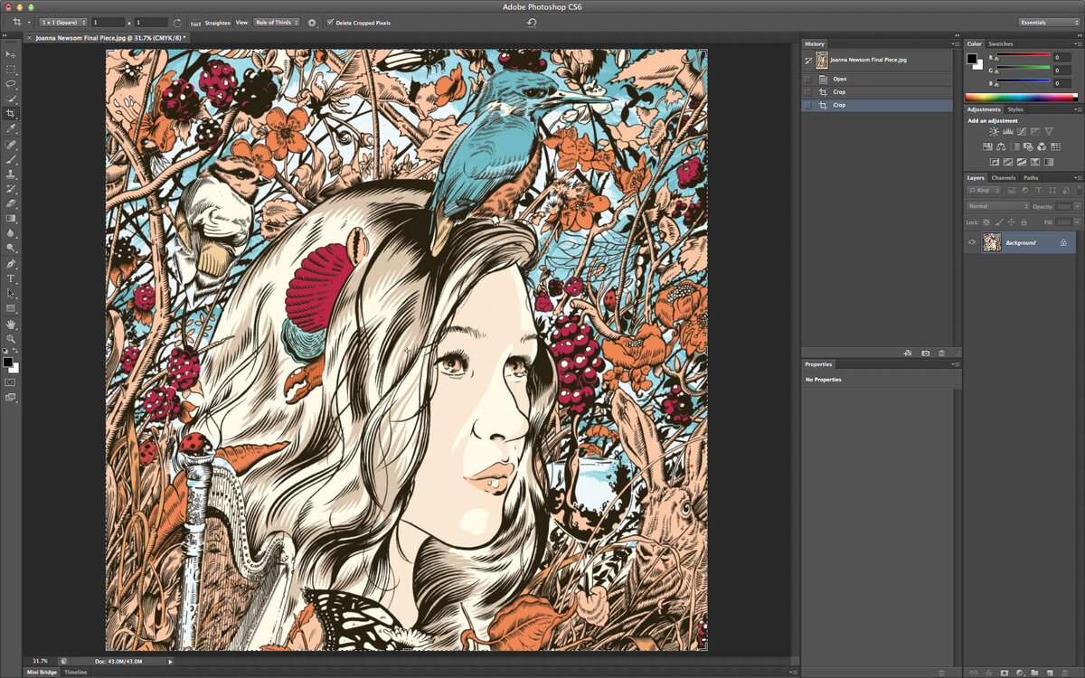Select the Rectangle shape tool
Screen dimensions: 1085x678
coord(11,308)
